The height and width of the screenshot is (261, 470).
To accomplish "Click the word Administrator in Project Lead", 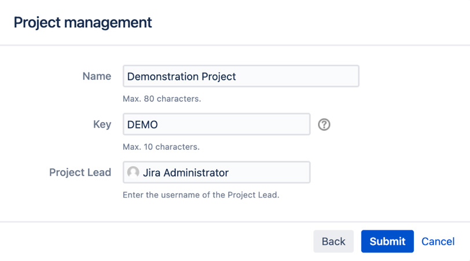I will point(196,172).
